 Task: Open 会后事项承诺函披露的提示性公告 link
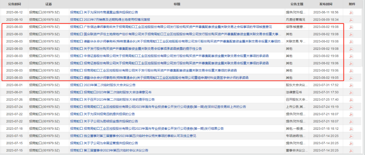click(136, 49)
